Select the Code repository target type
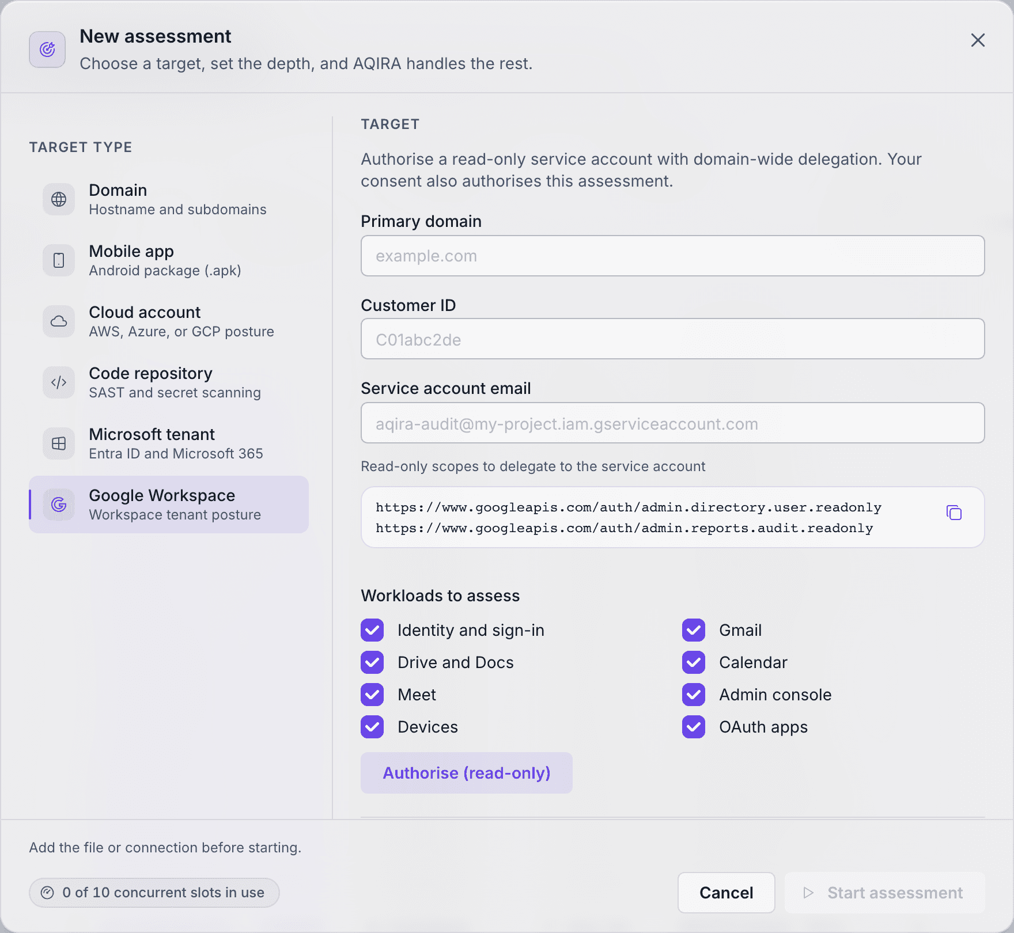The image size is (1014, 933). point(169,382)
